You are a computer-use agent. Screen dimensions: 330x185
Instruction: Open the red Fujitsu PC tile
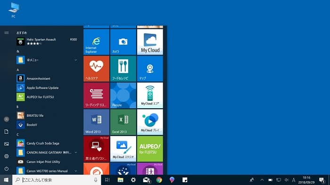(x=96, y=149)
